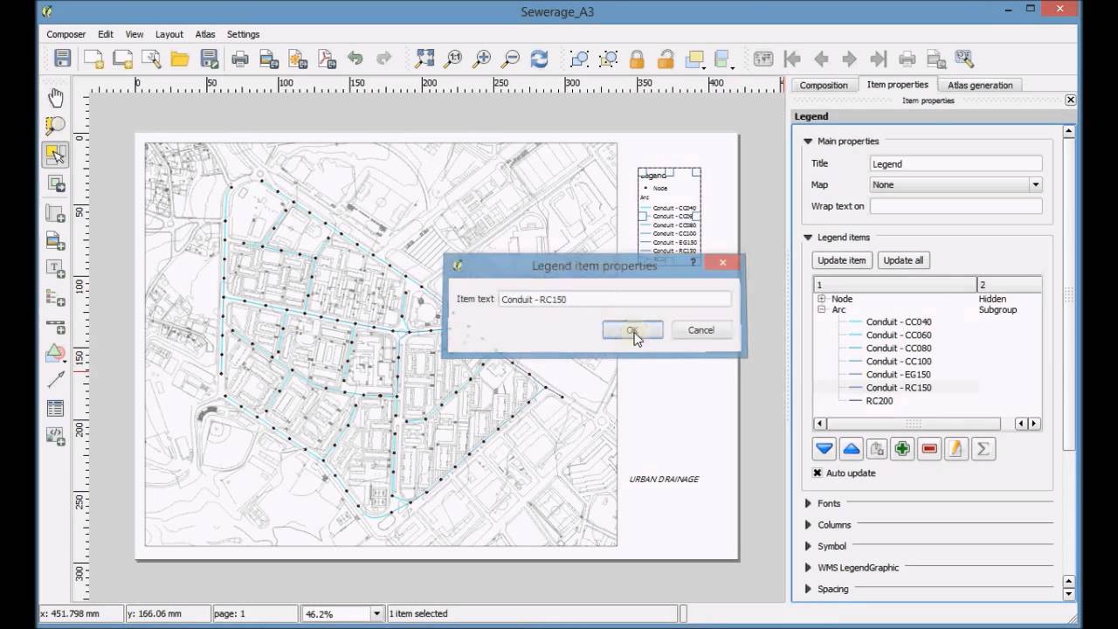Select the Add arrow tool

(x=55, y=379)
